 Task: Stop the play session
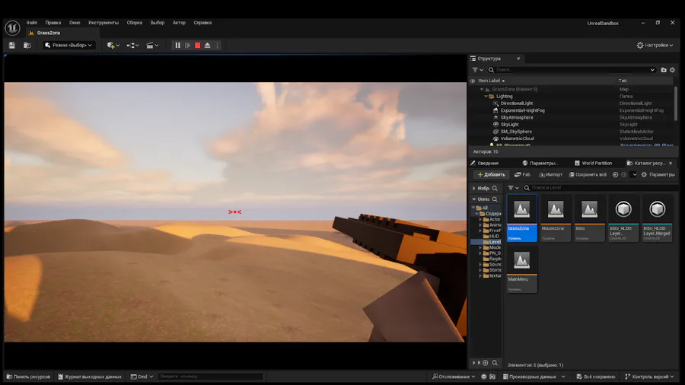click(x=197, y=46)
